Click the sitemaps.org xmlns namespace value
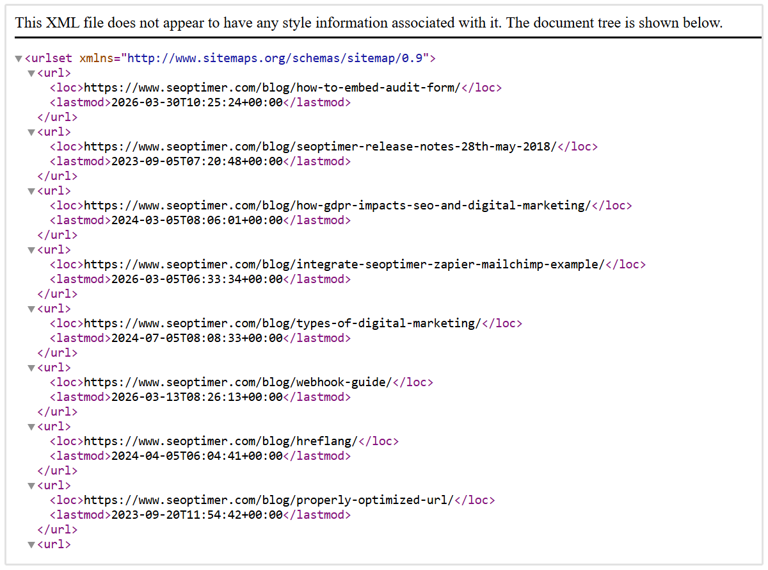The height and width of the screenshot is (570, 768). 275,58
